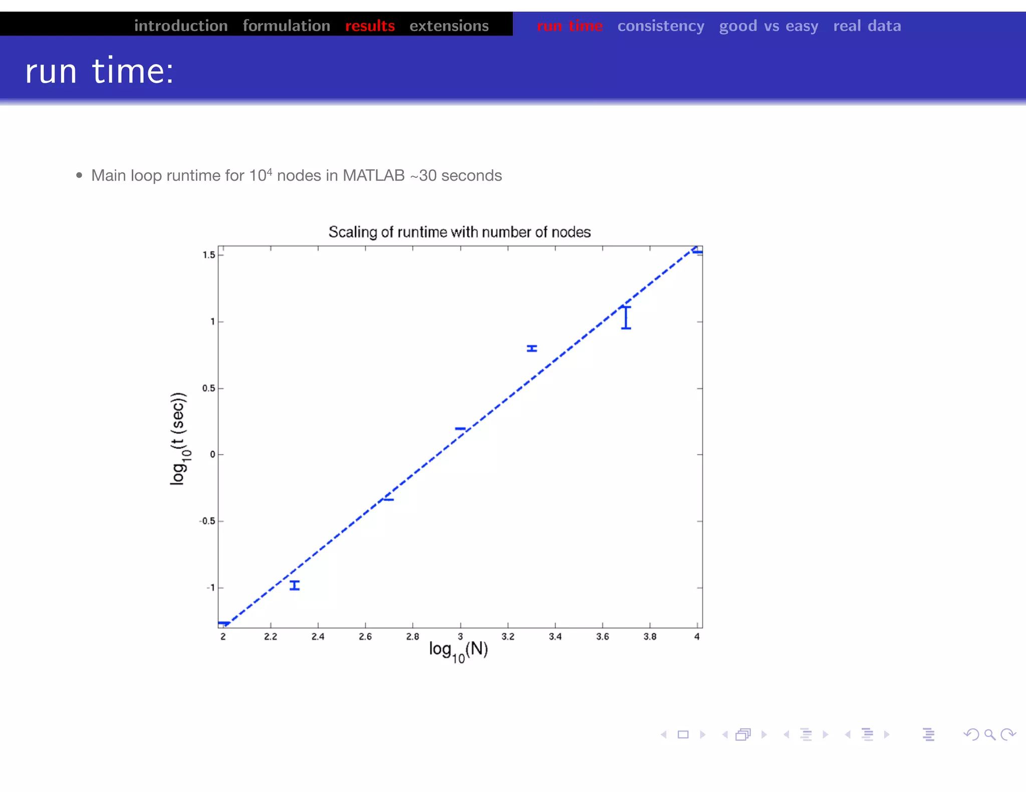Select the good vs easy subsection
This screenshot has width=1026, height=792.
(768, 26)
